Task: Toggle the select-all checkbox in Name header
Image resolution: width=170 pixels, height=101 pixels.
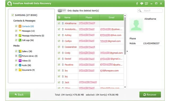Action: 59,17
